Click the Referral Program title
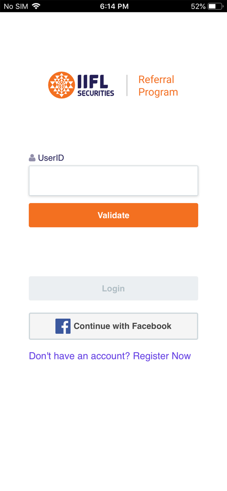Viewport: 227px width, 491px height. [158, 85]
